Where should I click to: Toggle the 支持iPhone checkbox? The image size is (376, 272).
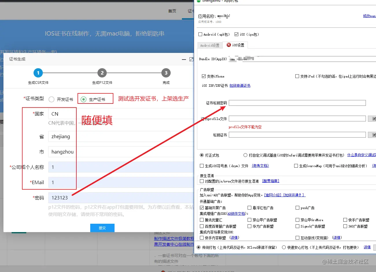[x=204, y=76]
